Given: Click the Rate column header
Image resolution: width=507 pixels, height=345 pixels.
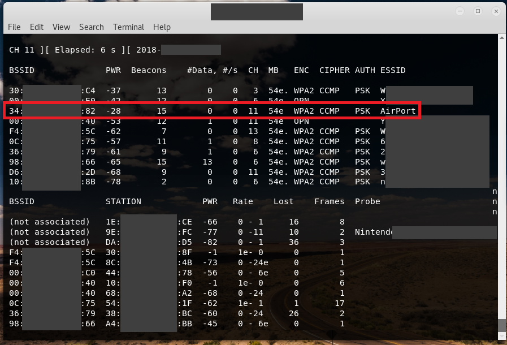Looking at the screenshot, I should point(243,202).
